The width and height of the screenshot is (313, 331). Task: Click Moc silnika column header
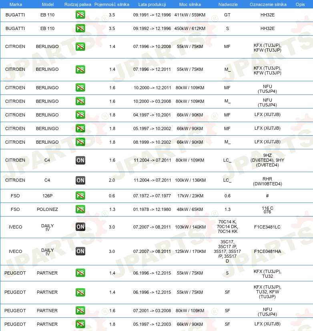(190, 4)
